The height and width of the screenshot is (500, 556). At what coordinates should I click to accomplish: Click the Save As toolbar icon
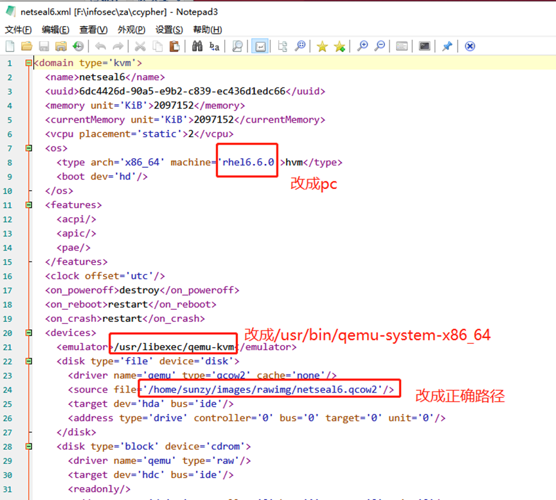61,46
